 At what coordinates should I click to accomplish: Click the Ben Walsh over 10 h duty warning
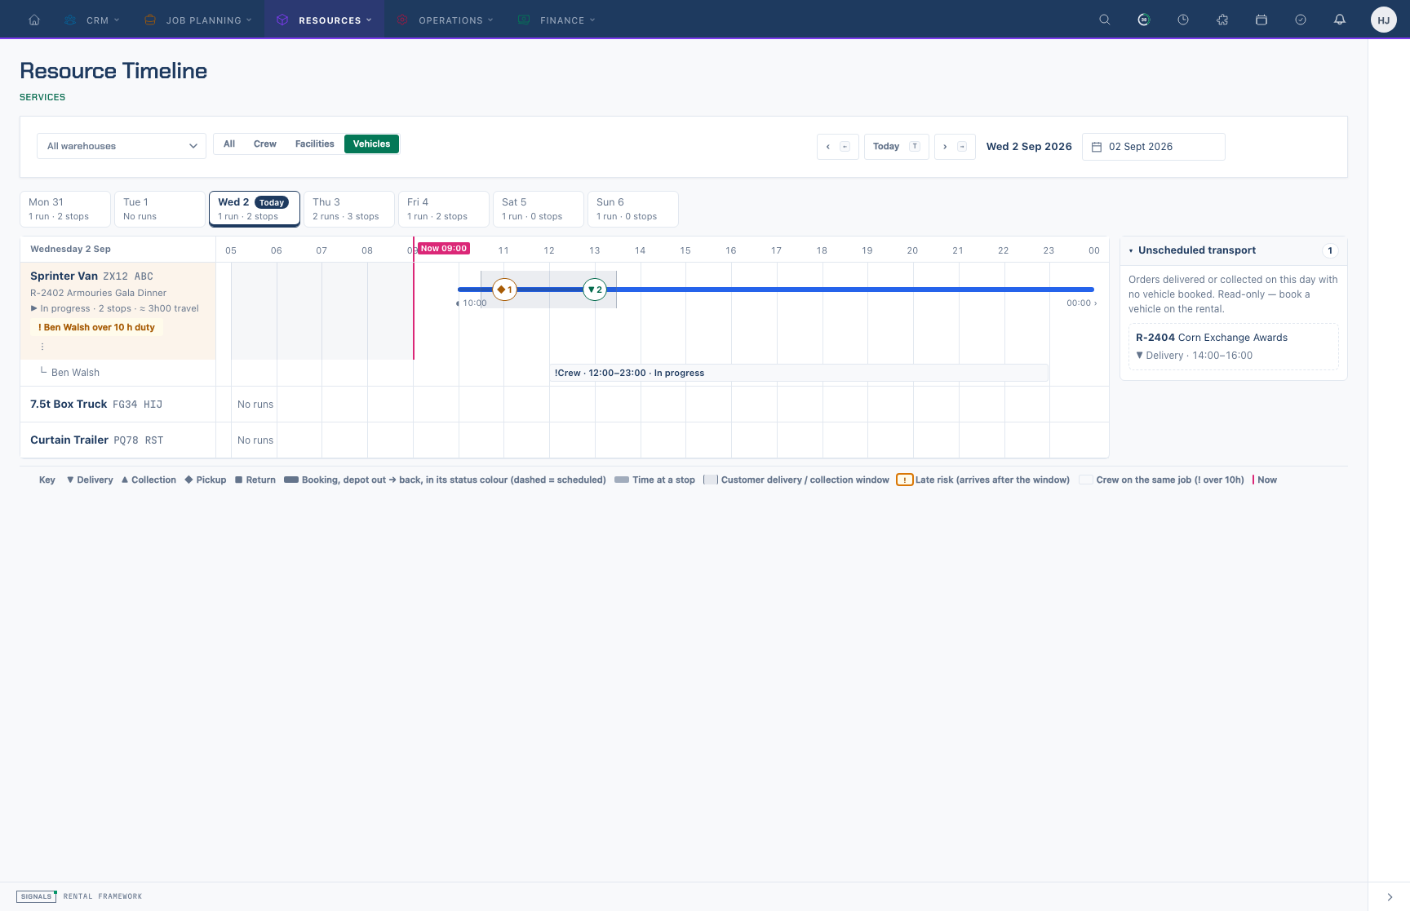[x=96, y=328]
